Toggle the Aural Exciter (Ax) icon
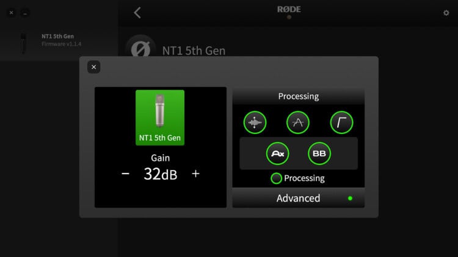 277,153
